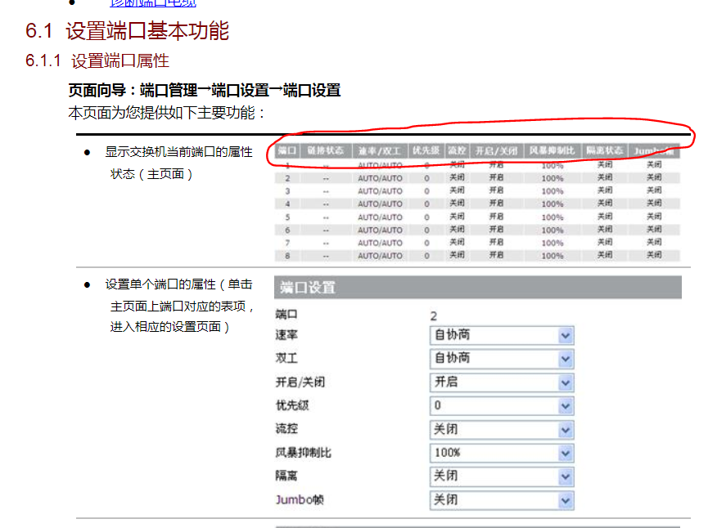
Task: Click the 链接状态 column header
Action: pos(326,150)
